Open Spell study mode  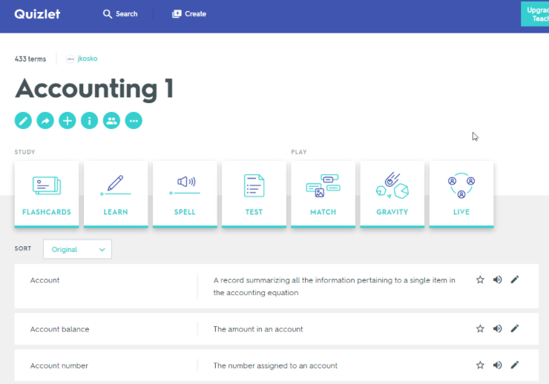pos(185,193)
